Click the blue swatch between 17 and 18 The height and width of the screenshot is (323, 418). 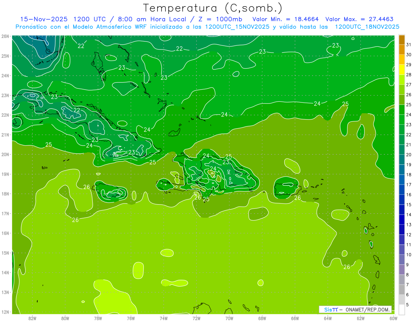402,180
